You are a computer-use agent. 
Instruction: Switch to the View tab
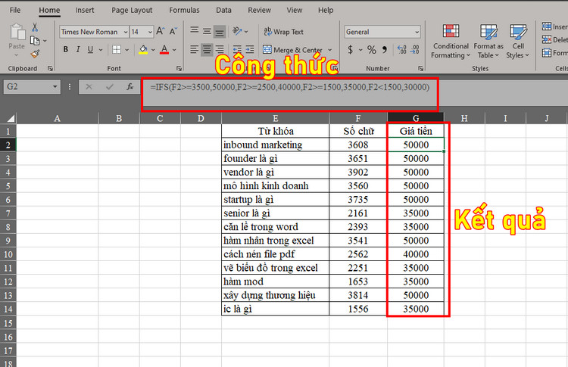point(295,10)
